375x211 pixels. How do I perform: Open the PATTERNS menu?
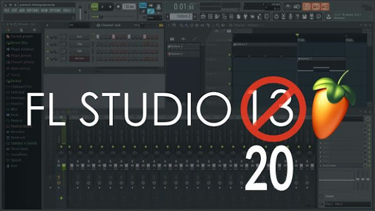[33, 11]
